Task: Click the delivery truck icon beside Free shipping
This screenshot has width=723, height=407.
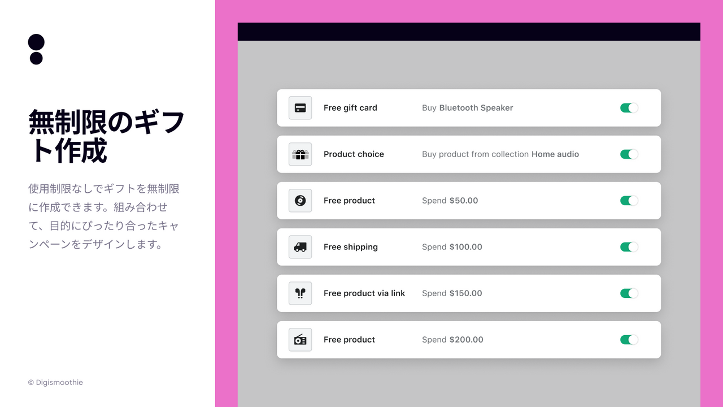Action: coord(300,247)
